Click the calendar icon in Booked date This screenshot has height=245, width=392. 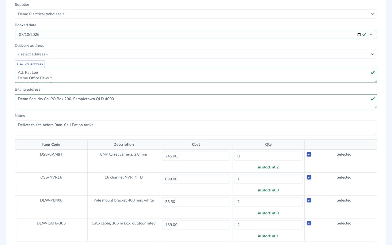pos(359,35)
